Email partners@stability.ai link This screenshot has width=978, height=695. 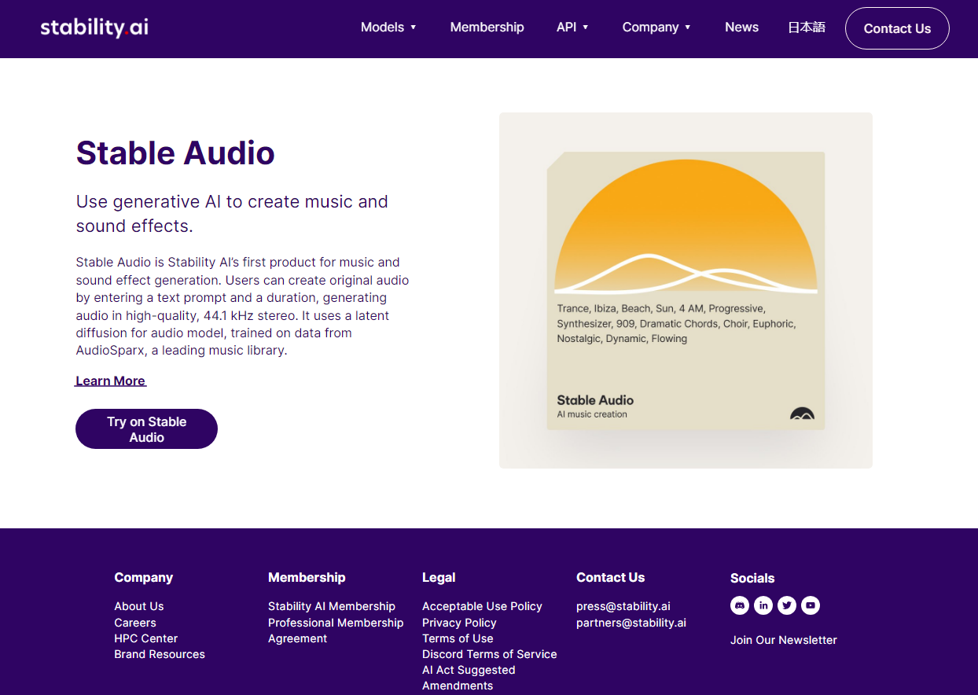(x=631, y=623)
